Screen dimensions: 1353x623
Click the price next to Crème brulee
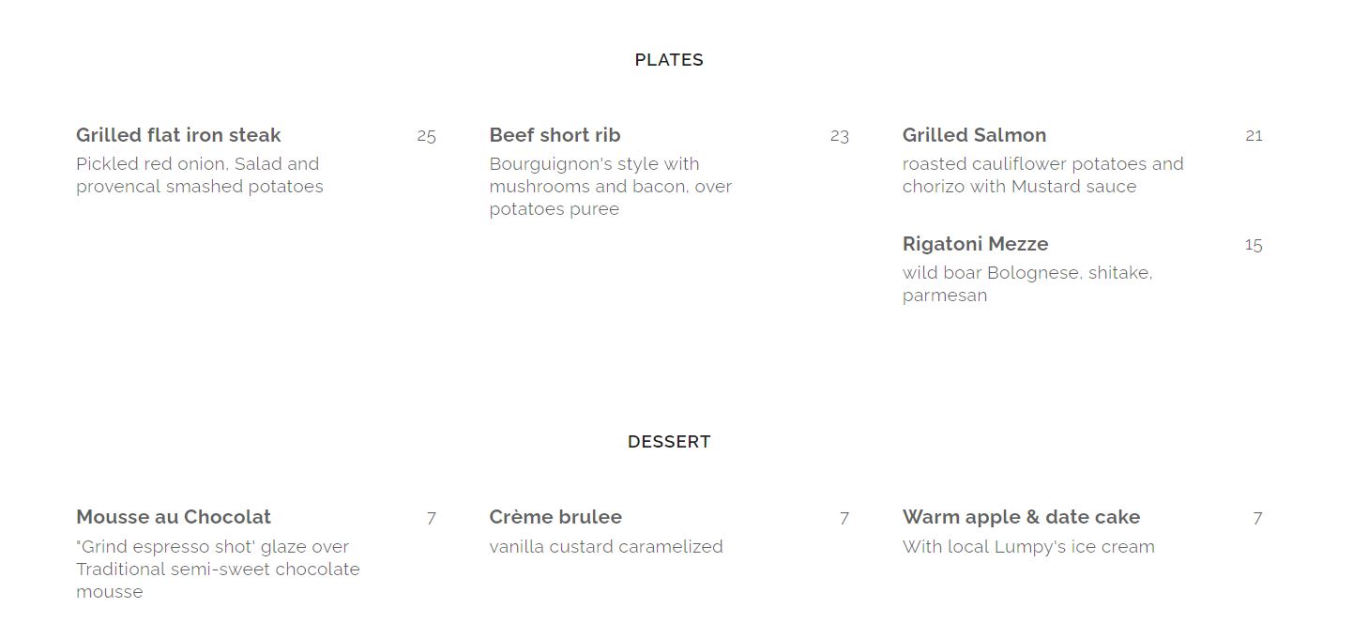(844, 518)
